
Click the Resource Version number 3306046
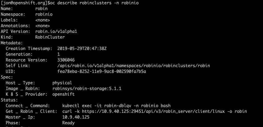click(x=66, y=60)
